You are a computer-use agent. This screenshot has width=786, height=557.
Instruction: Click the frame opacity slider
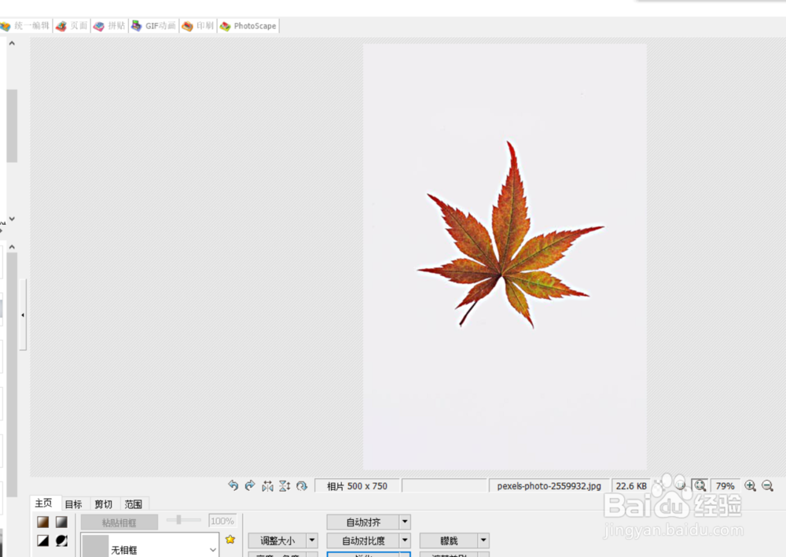[x=183, y=520]
